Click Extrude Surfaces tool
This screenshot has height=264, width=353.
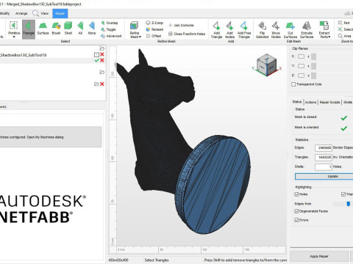pos(307,30)
